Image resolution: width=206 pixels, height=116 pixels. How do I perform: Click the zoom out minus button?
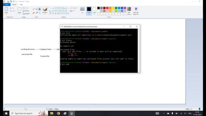pos(191,109)
